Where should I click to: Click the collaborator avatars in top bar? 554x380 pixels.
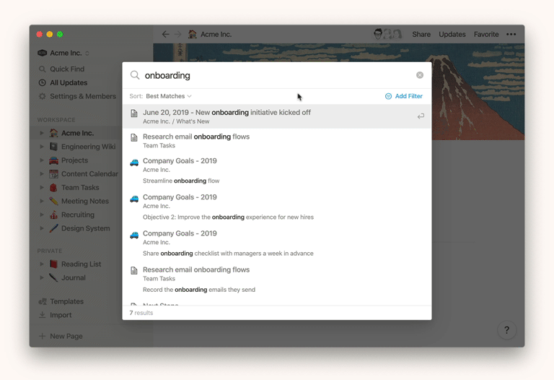[387, 34]
